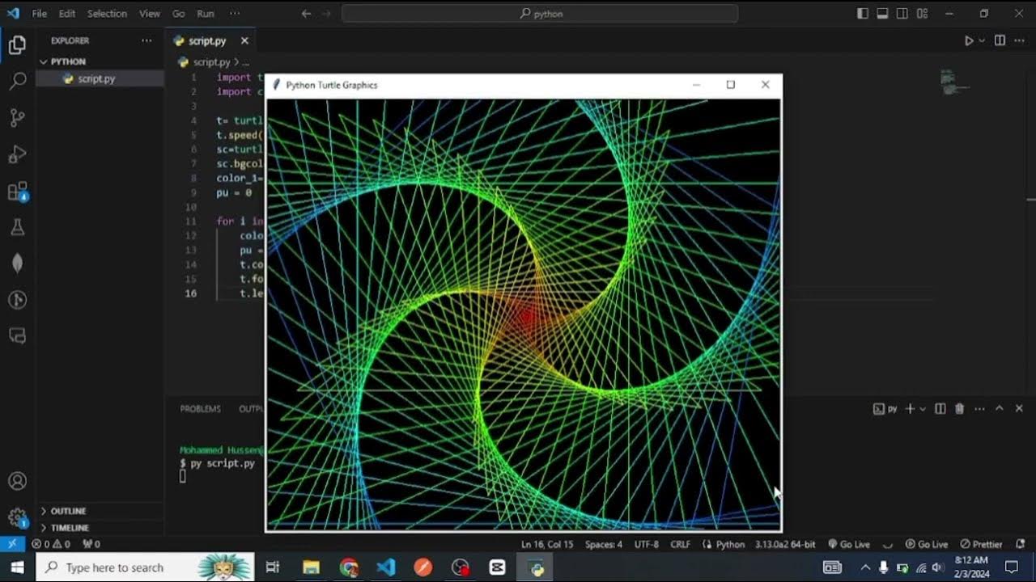Viewport: 1036px width, 582px height.
Task: Open File Explorer from the taskbar
Action: [x=311, y=567]
